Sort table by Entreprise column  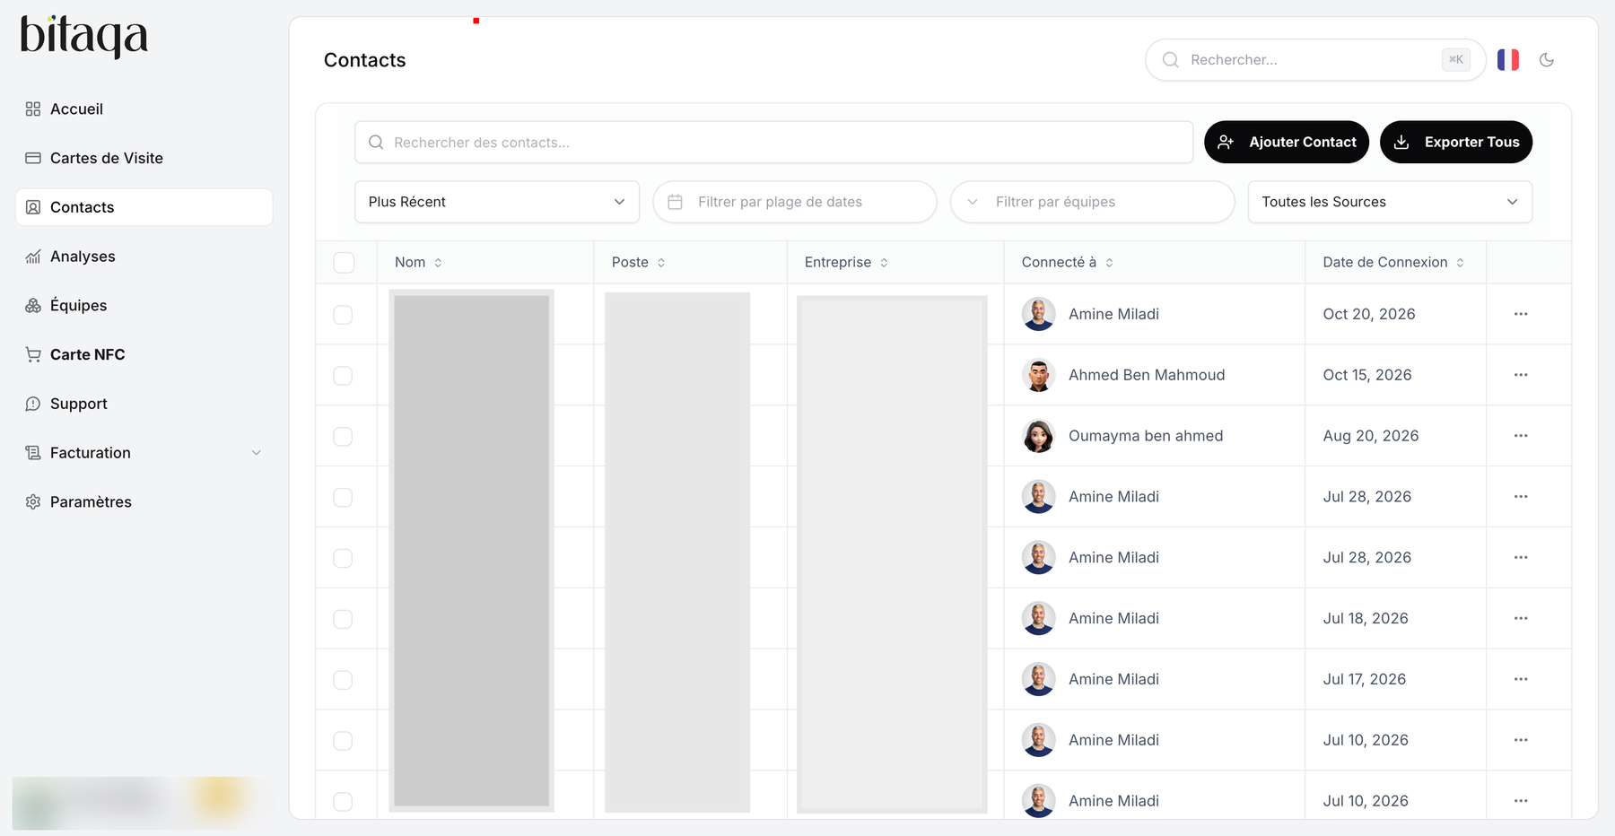tap(846, 262)
